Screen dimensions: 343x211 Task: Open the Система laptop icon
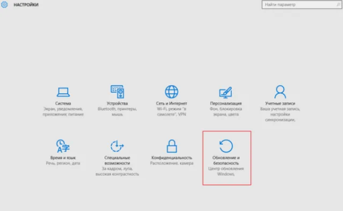coord(63,92)
